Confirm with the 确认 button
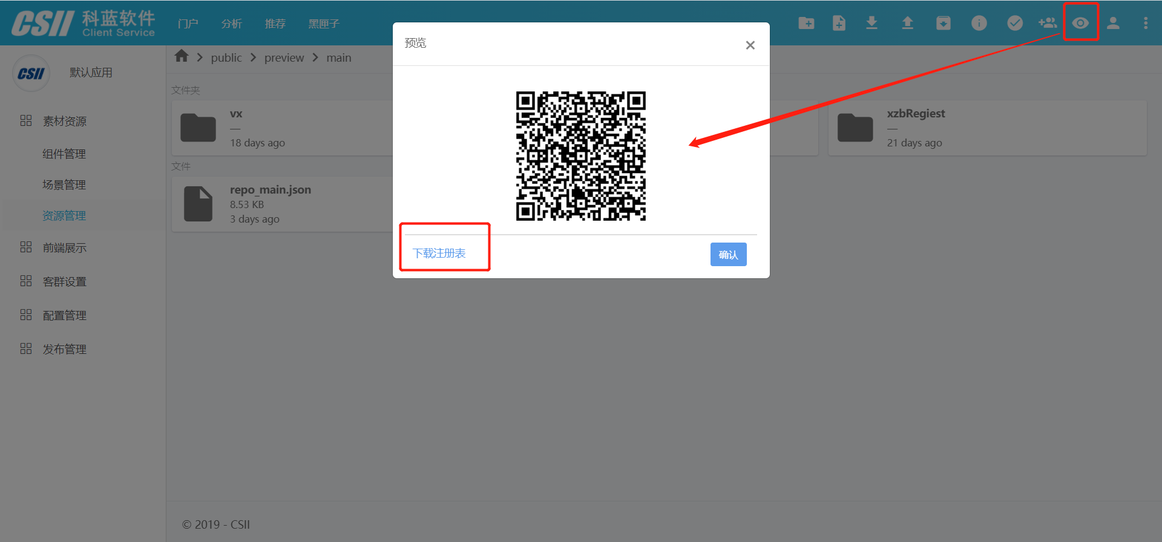This screenshot has width=1162, height=542. [728, 255]
